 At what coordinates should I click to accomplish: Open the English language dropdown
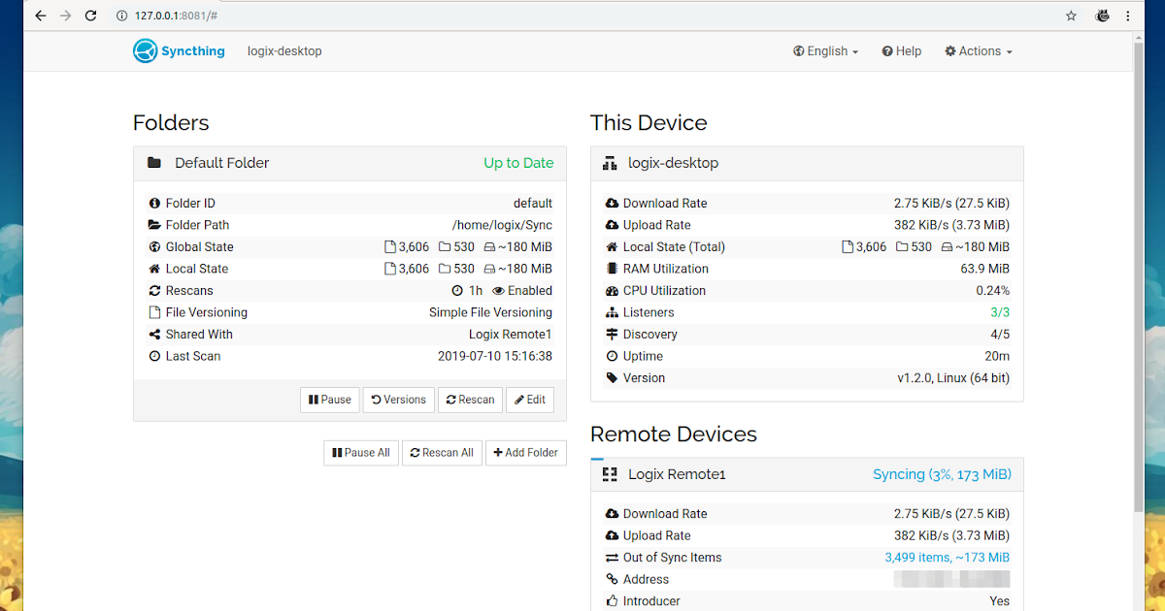825,51
